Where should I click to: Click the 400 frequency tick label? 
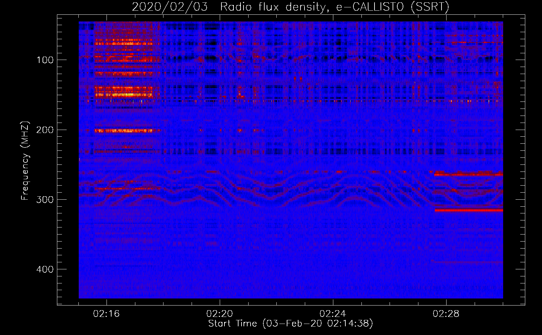(45, 269)
